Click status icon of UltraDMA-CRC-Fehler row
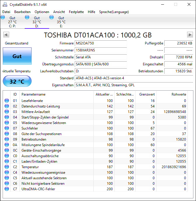The image size is (196, 201). [x=7, y=189]
